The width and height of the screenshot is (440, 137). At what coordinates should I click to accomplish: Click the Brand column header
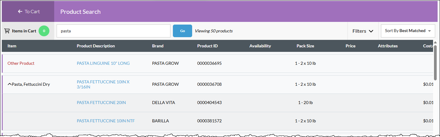tap(158, 46)
